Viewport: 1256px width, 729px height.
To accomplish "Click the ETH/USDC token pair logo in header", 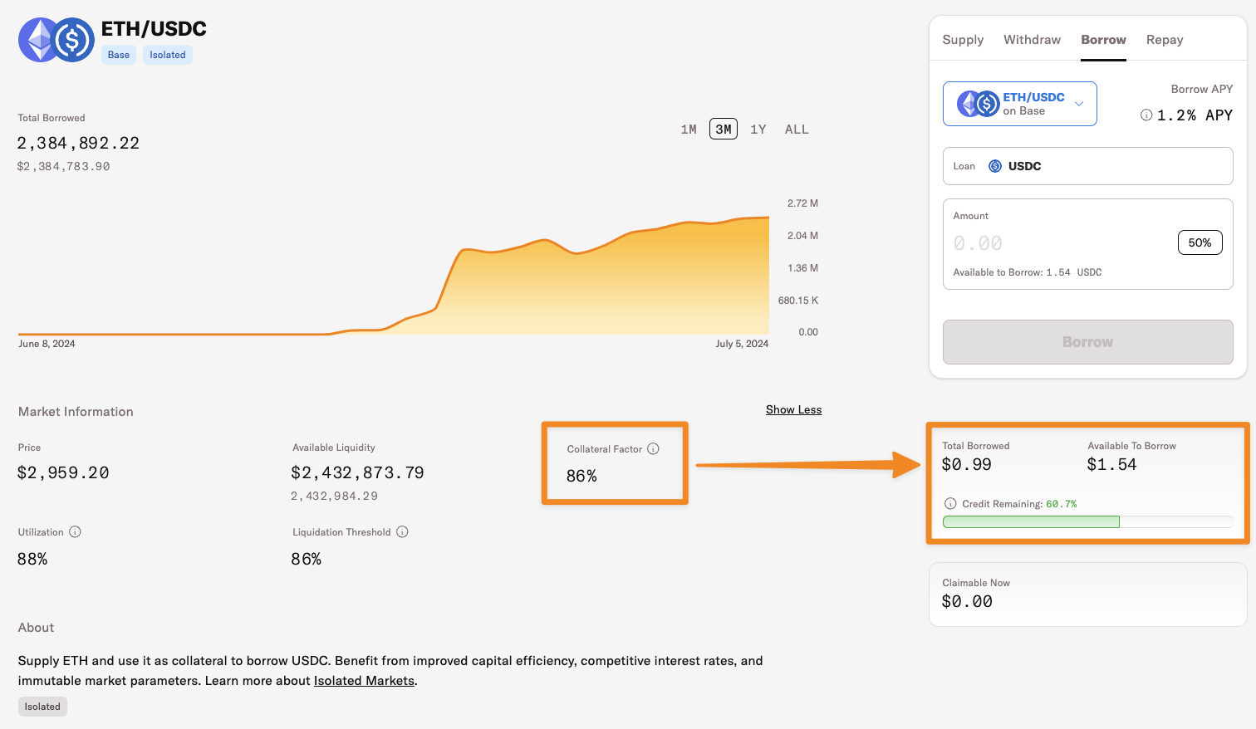I will click(x=56, y=40).
